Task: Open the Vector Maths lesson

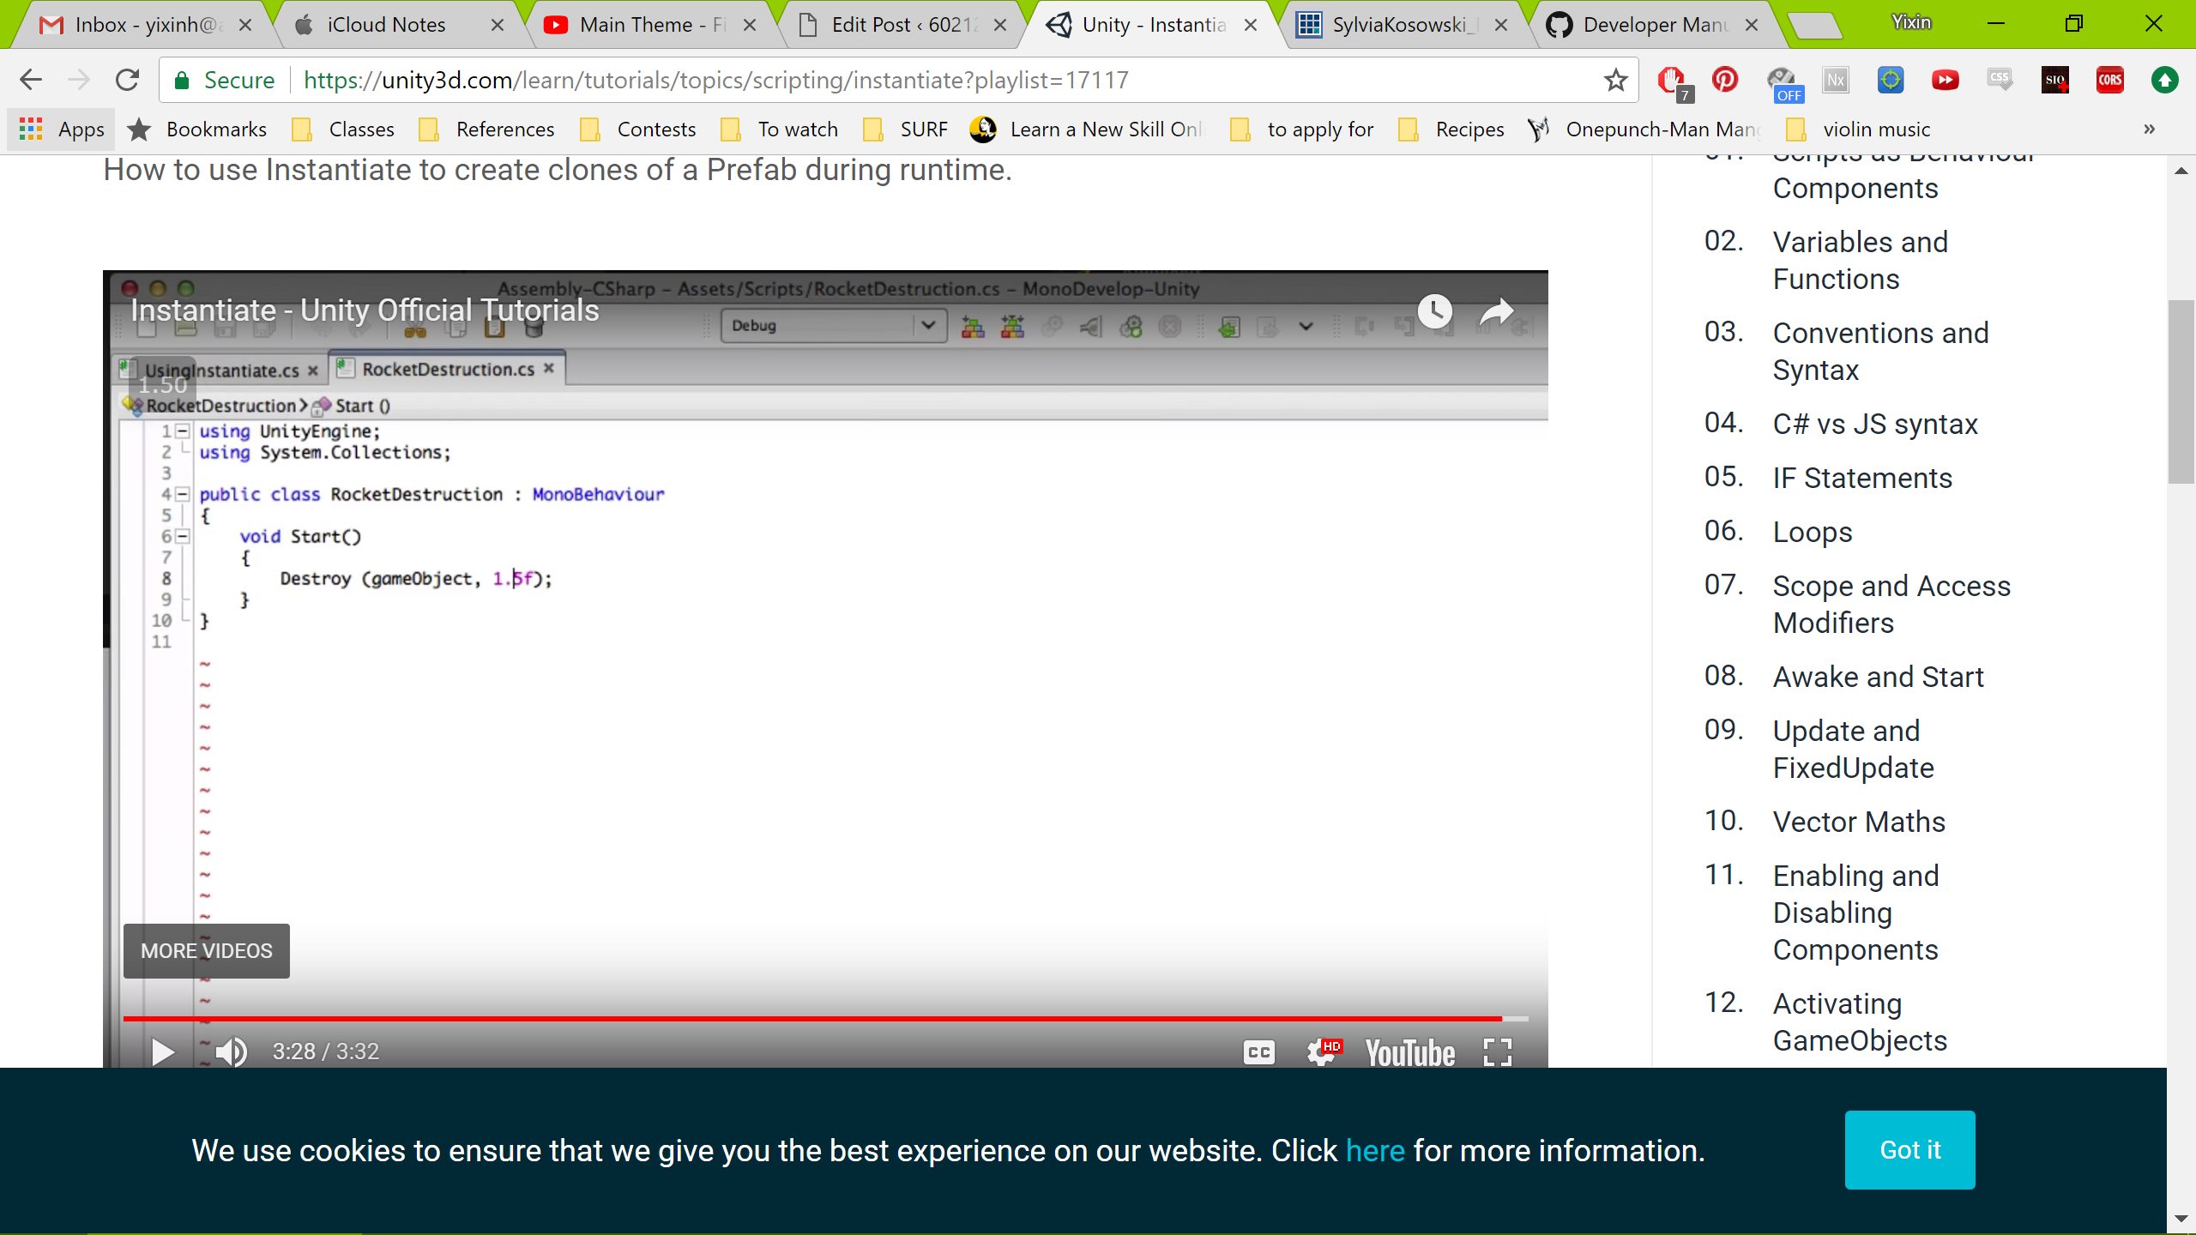Action: click(x=1858, y=822)
